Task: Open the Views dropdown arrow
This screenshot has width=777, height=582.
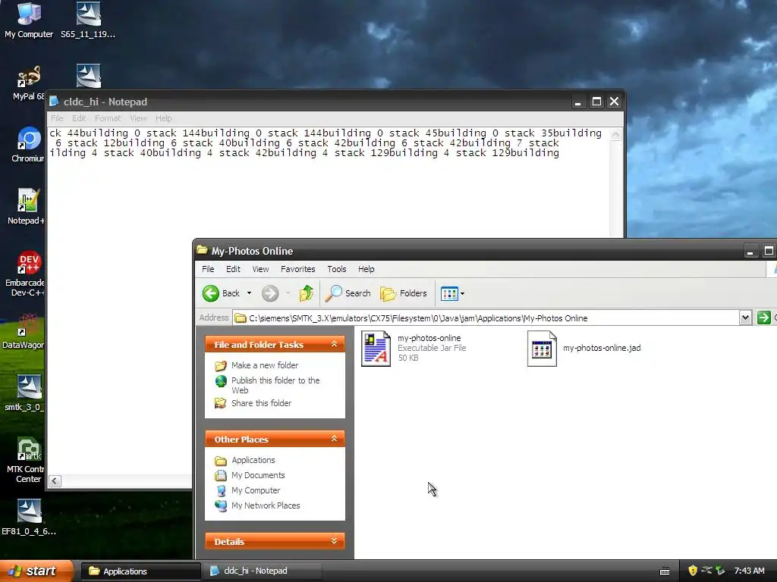Action: tap(462, 293)
